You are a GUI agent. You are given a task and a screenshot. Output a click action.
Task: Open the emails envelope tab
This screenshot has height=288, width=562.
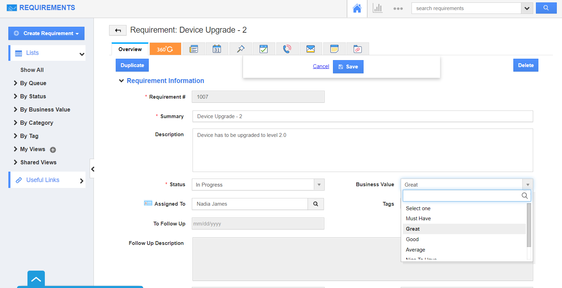[311, 49]
